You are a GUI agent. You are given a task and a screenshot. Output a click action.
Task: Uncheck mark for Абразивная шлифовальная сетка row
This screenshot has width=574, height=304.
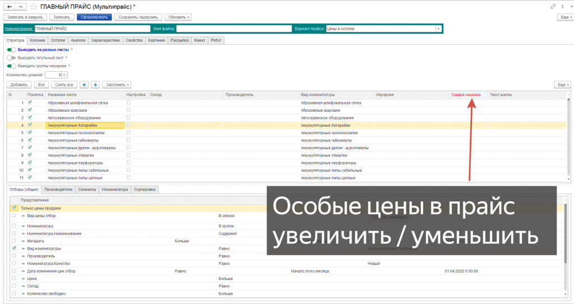[30, 103]
